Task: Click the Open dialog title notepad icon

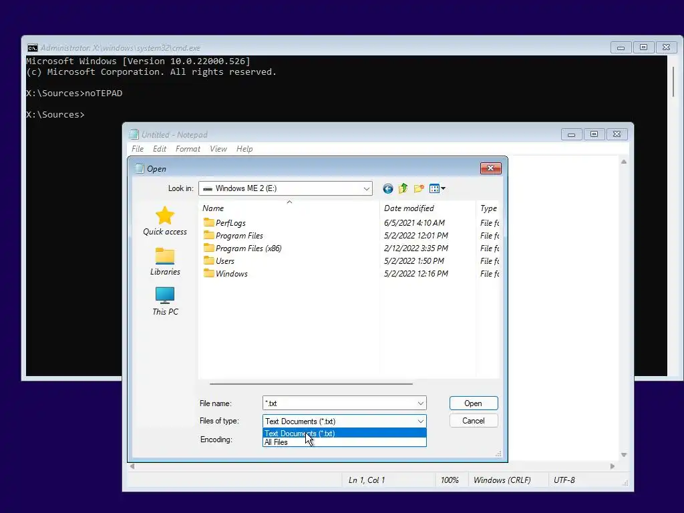Action: [x=139, y=168]
